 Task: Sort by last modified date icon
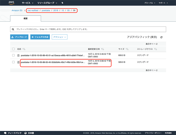tap(103, 49)
